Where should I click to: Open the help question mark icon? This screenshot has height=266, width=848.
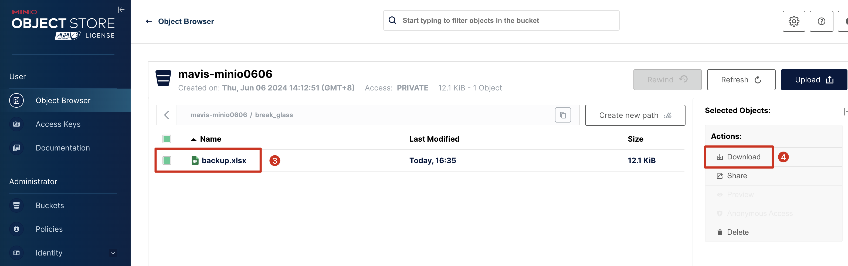pyautogui.click(x=821, y=21)
